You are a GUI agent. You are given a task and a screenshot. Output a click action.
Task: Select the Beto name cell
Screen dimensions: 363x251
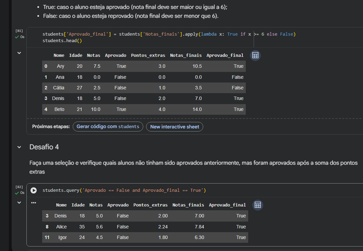(x=59, y=109)
